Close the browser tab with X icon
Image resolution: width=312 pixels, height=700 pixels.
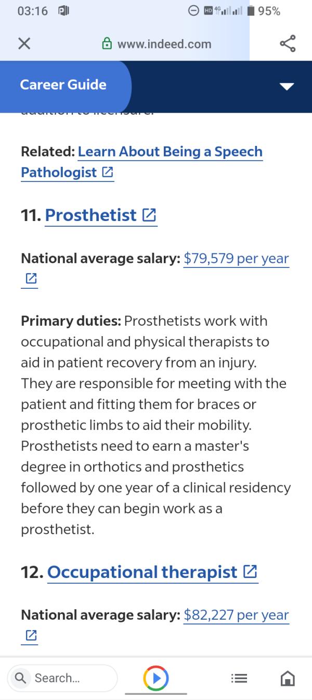(x=23, y=44)
